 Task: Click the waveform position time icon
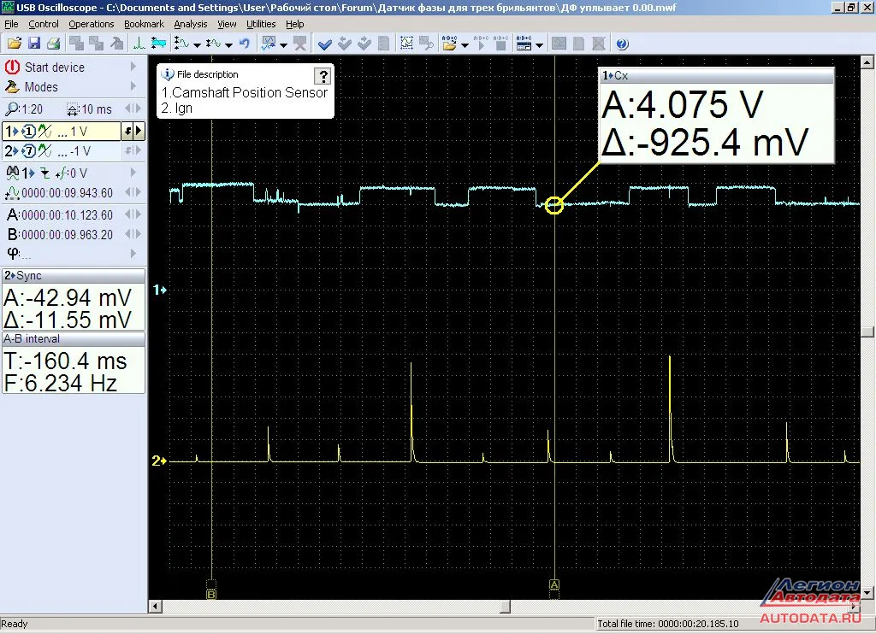pyautogui.click(x=12, y=193)
